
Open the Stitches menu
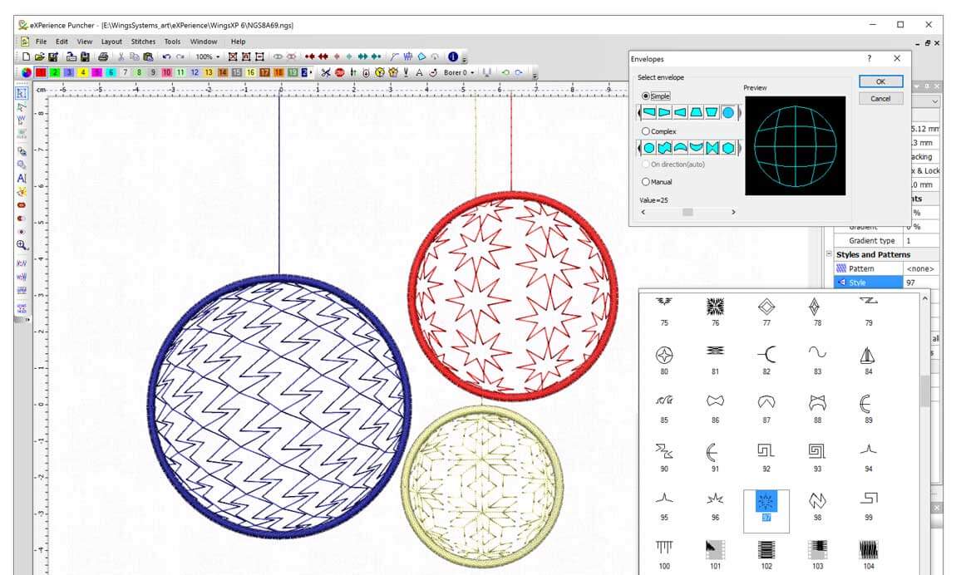[143, 41]
